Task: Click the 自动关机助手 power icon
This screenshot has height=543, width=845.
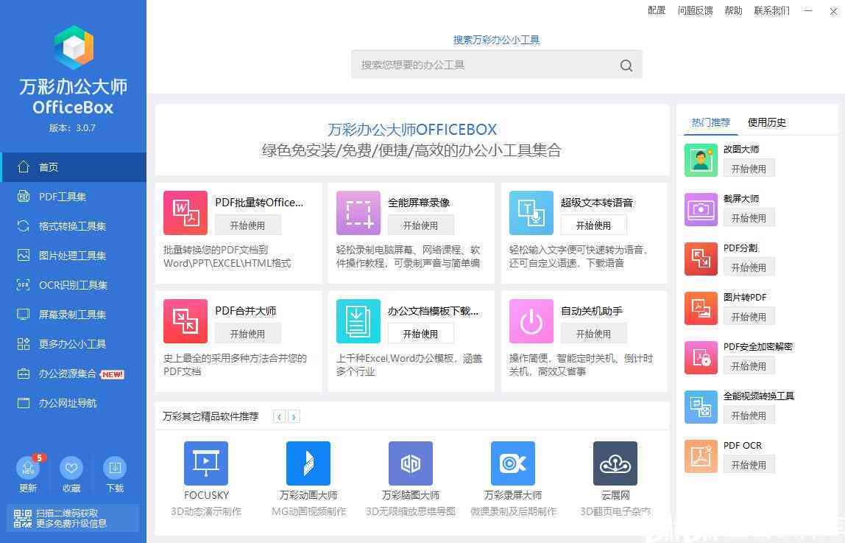Action: [x=531, y=321]
